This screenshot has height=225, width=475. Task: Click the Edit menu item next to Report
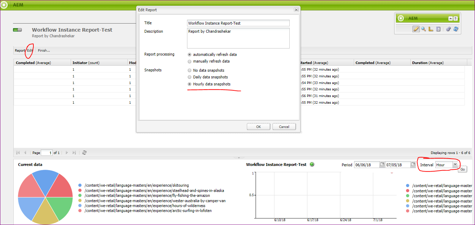pos(30,50)
